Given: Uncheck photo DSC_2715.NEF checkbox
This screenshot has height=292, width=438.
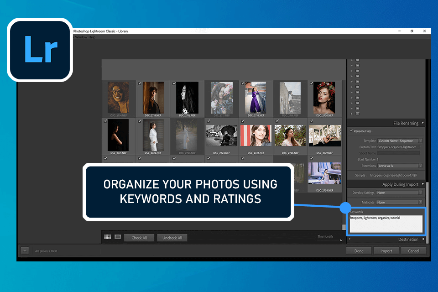Looking at the screenshot, I should 140,83.
